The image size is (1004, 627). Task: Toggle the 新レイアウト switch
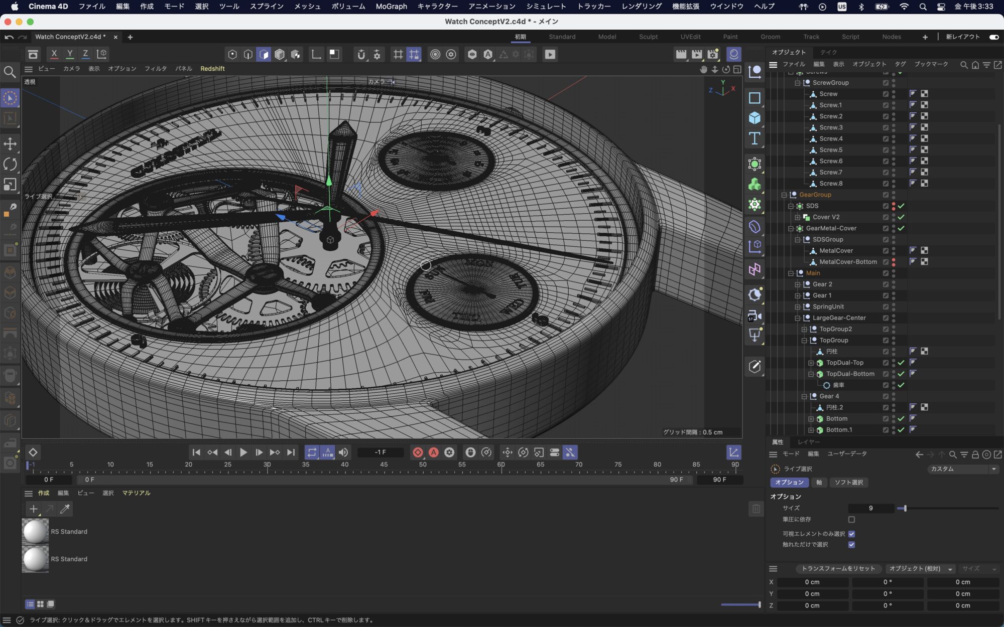[993, 37]
